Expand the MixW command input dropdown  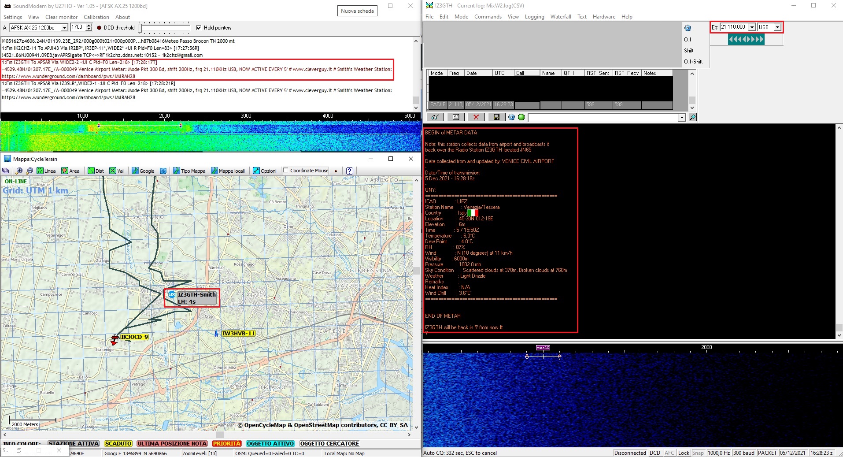click(682, 118)
